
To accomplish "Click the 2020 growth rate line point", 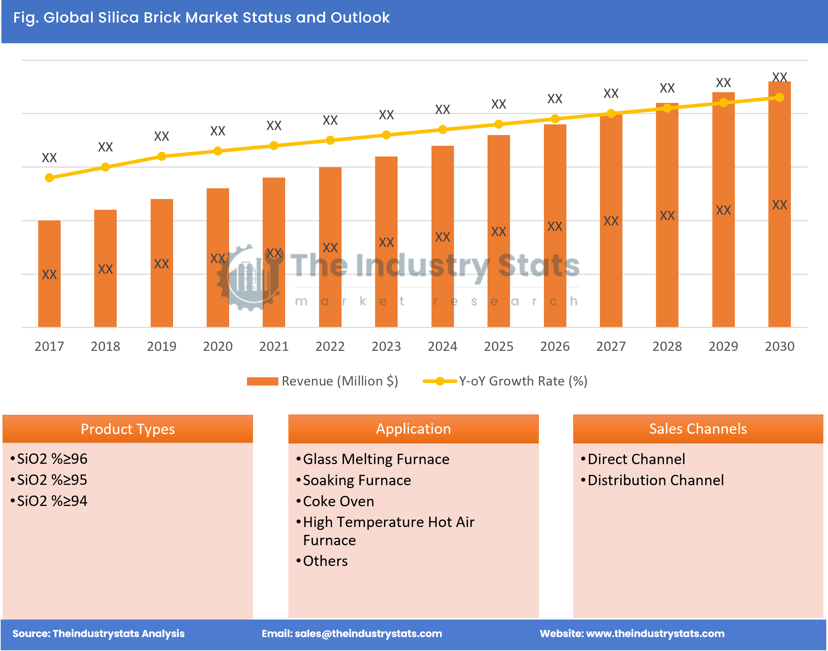I will click(x=218, y=151).
